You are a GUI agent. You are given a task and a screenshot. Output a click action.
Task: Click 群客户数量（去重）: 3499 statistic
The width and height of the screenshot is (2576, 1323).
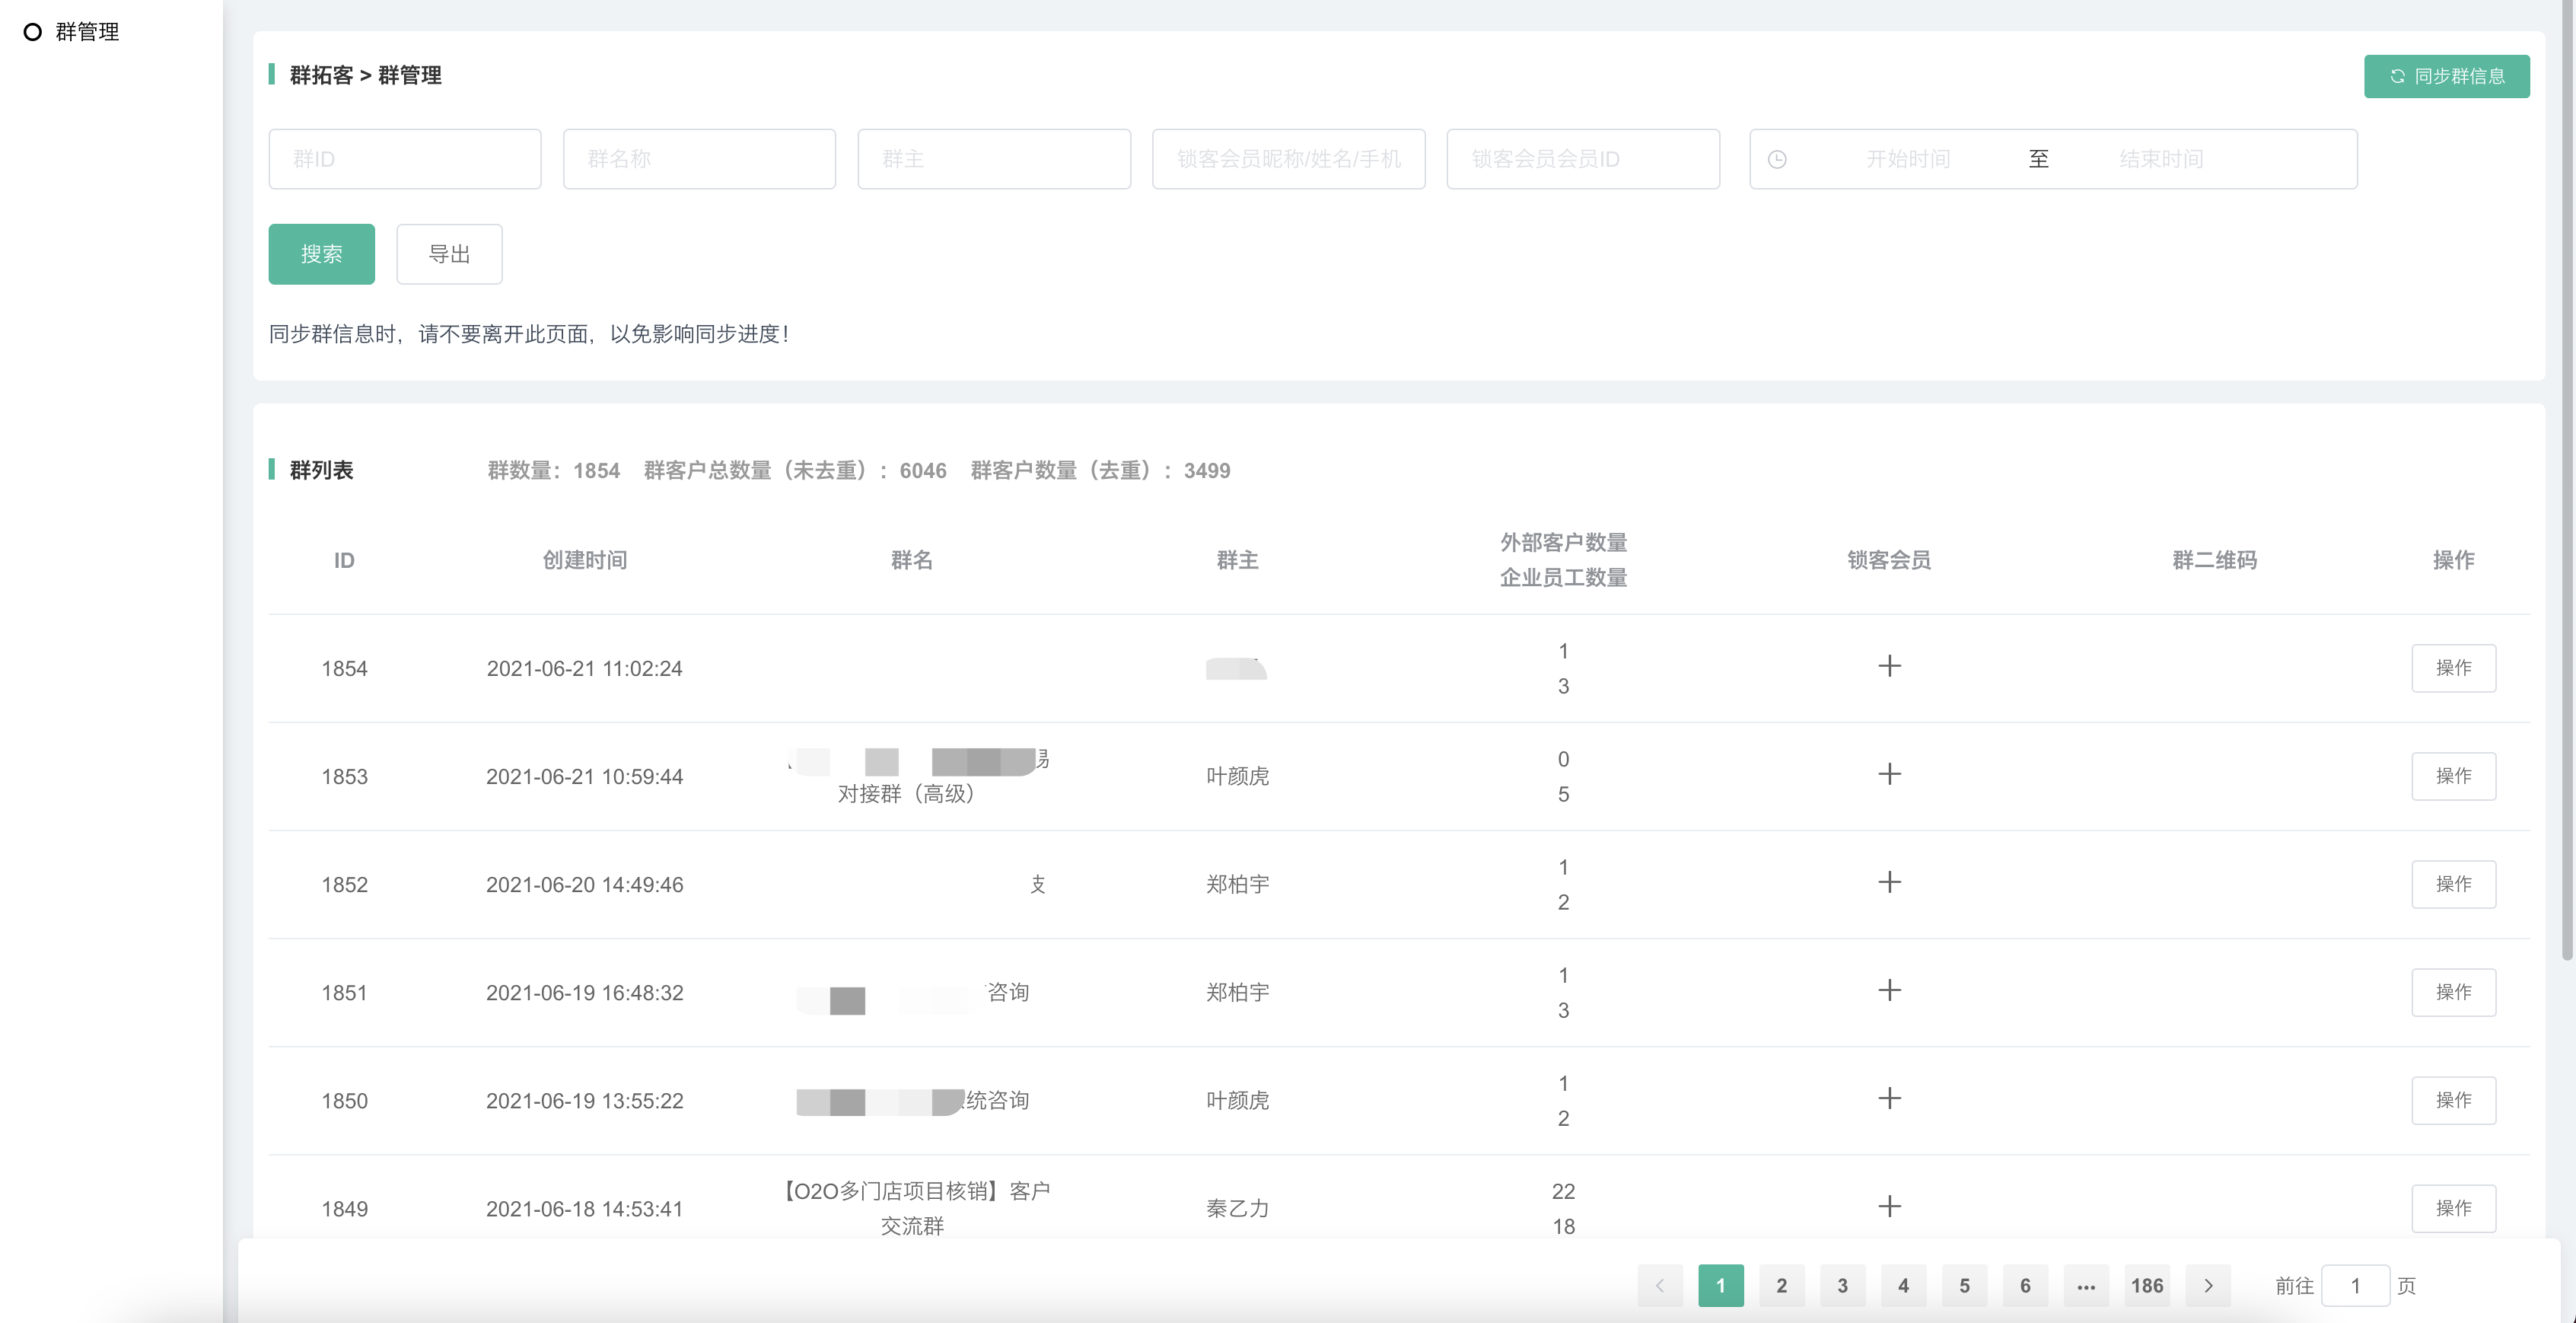pos(1100,470)
